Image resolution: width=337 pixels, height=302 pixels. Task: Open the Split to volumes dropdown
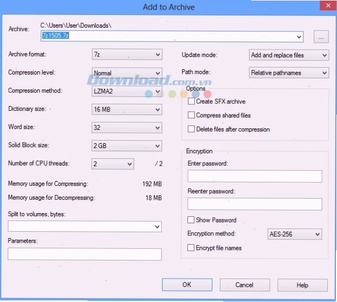click(85, 226)
